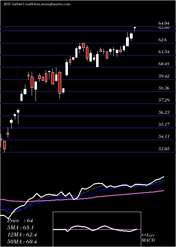Viewport: 176px width, 247px height.
Task: Select the 57.29 price axis label
Action: [164, 100]
